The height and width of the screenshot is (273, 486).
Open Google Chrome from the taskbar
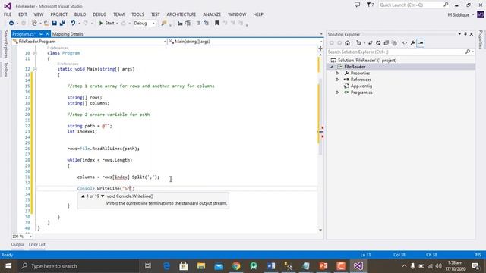pyautogui.click(x=236, y=266)
